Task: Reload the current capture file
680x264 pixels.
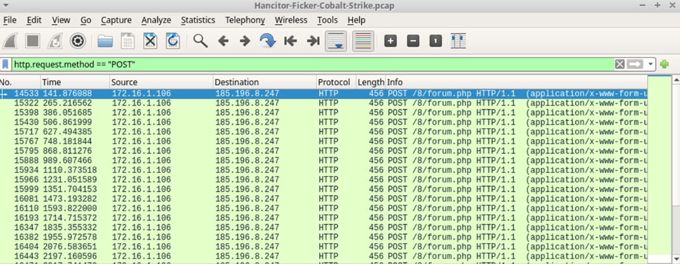Action: 172,41
